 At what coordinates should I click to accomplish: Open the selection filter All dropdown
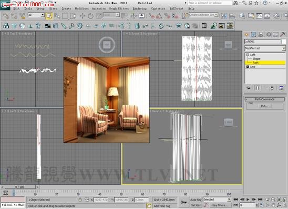pyautogui.click(x=36, y=15)
